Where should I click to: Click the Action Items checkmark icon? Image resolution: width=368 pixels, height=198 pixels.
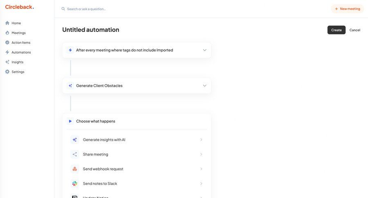(7, 43)
